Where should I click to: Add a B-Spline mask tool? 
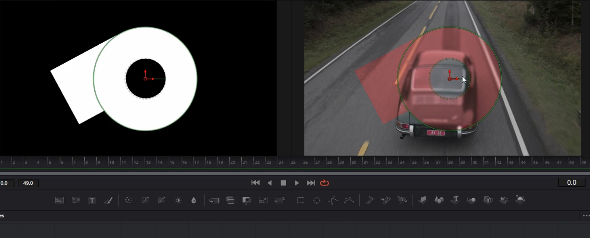pyautogui.click(x=349, y=200)
